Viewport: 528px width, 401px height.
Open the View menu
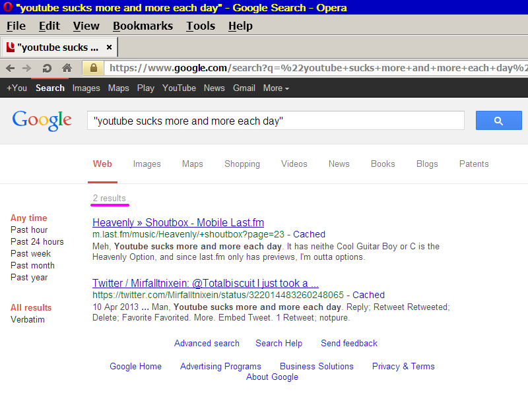point(86,26)
